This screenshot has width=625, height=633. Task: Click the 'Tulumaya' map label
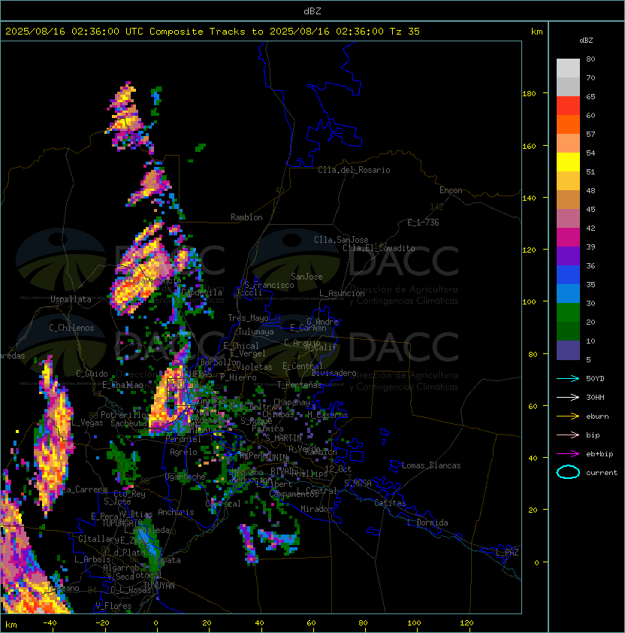click(x=256, y=332)
